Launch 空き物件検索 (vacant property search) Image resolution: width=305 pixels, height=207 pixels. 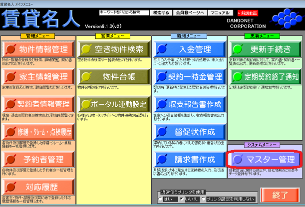(x=113, y=50)
